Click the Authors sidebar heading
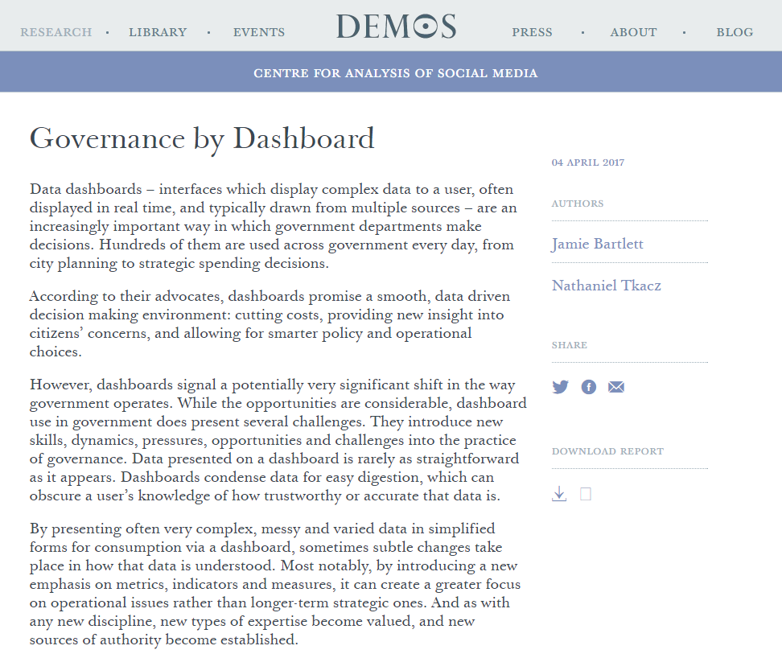Image resolution: width=782 pixels, height=654 pixels. 577,204
